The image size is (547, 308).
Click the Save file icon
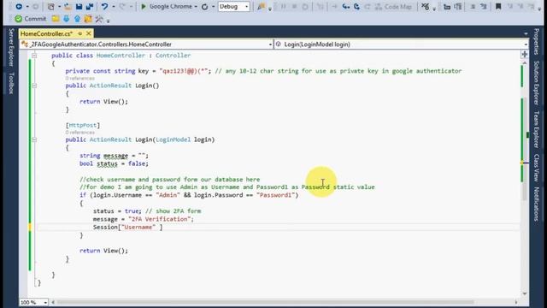click(79, 7)
